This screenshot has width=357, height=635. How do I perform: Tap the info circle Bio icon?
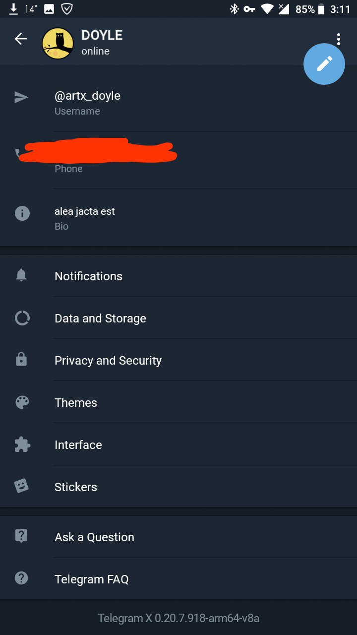point(22,213)
